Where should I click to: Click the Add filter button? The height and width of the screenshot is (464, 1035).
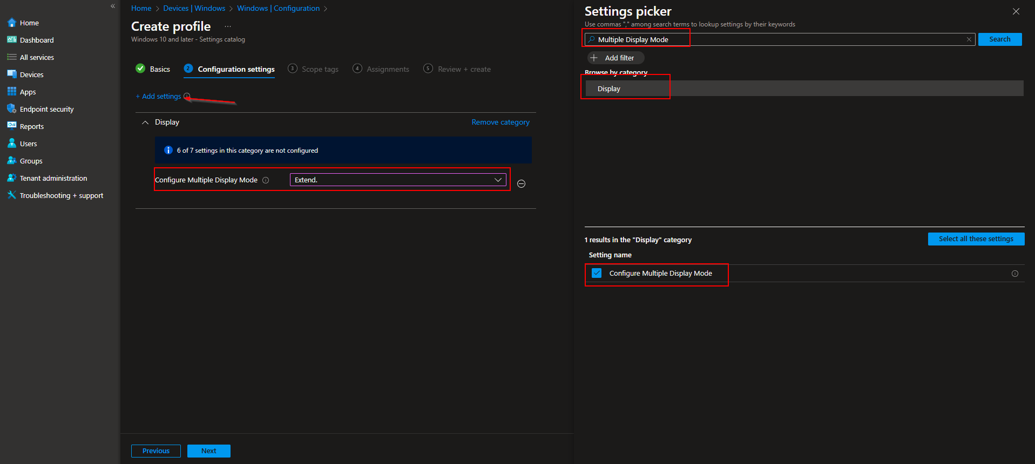615,58
